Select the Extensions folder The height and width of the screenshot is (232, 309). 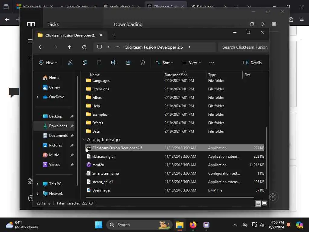point(175,89)
